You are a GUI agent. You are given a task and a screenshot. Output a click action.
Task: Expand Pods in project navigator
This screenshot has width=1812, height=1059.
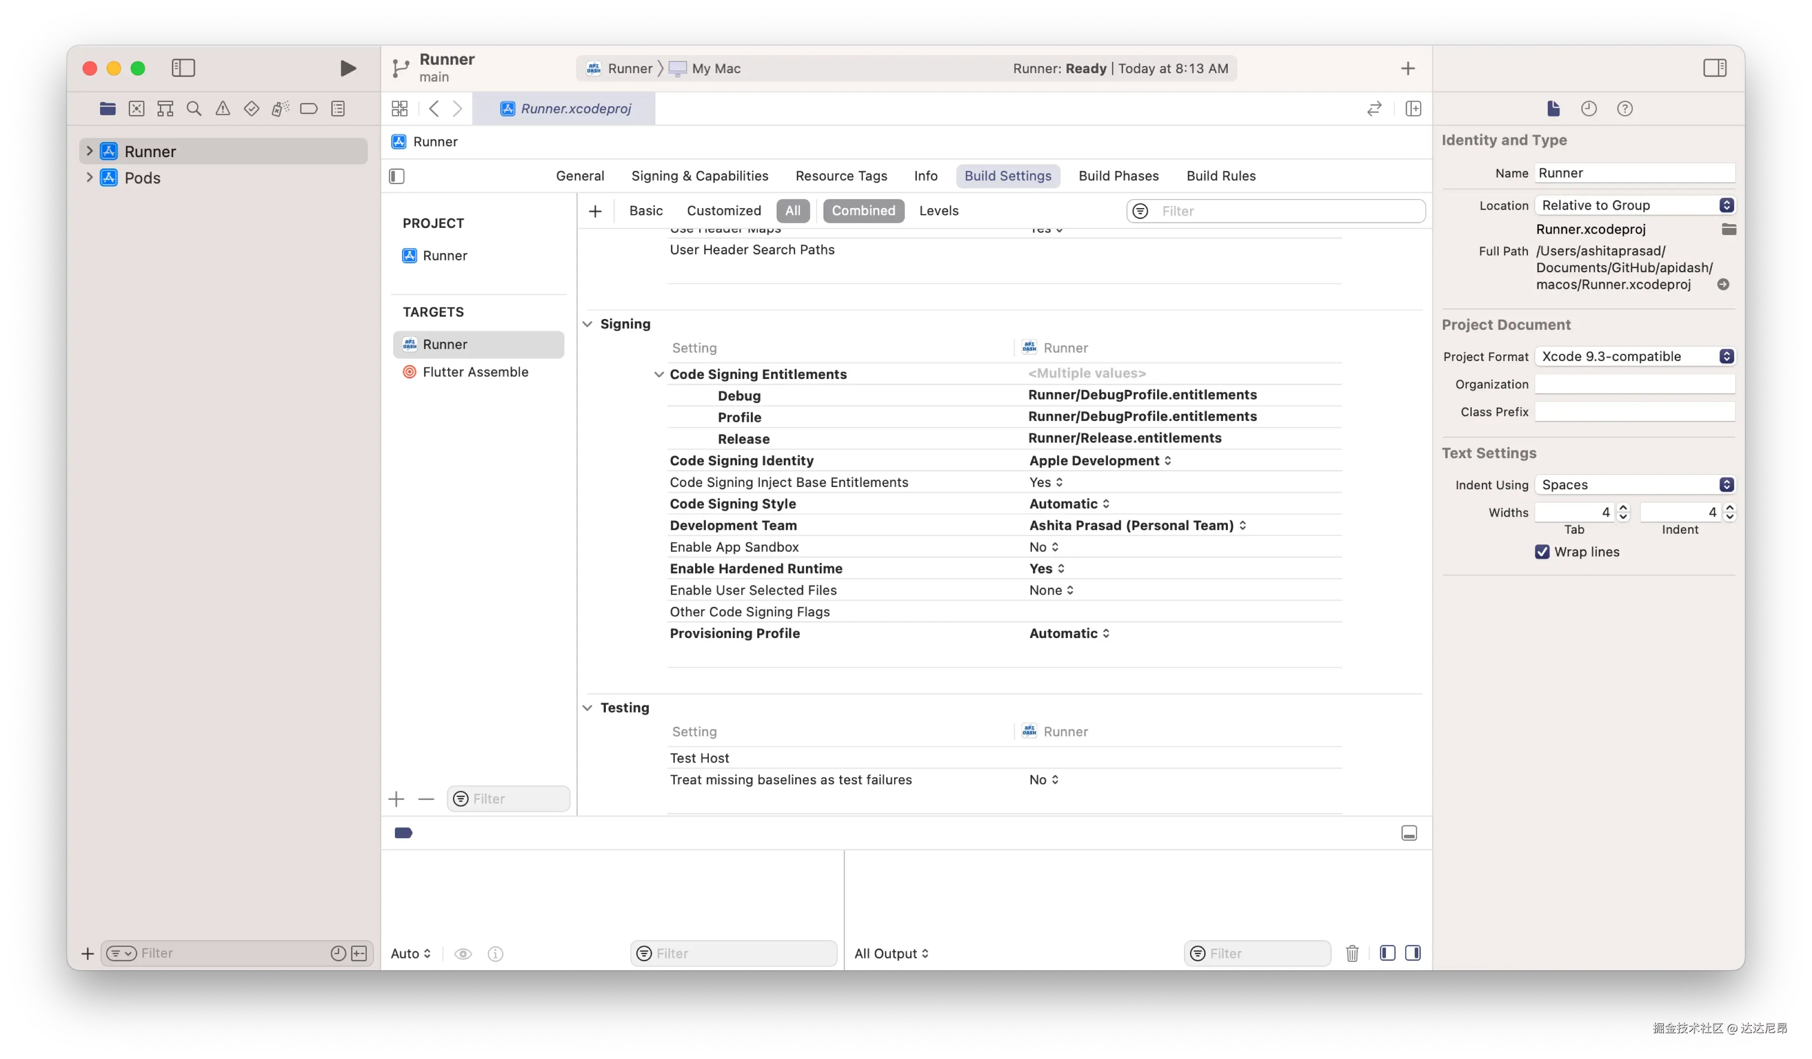coord(89,177)
